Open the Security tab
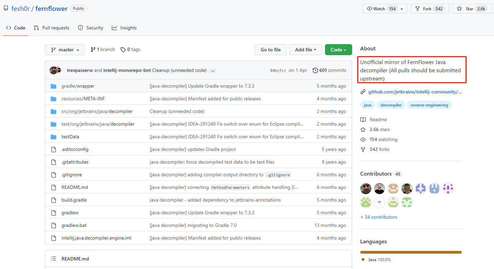The height and width of the screenshot is (269, 494). (91, 28)
